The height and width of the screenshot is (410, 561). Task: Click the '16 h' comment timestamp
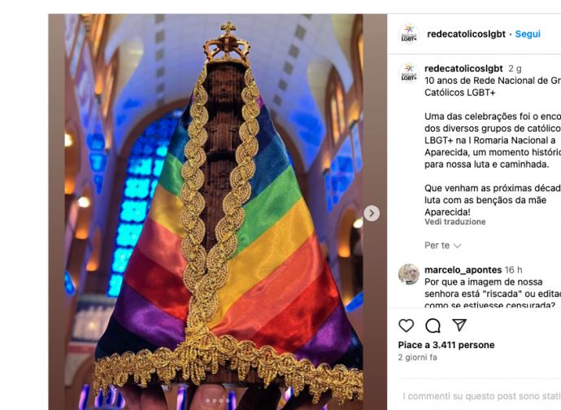[513, 269]
